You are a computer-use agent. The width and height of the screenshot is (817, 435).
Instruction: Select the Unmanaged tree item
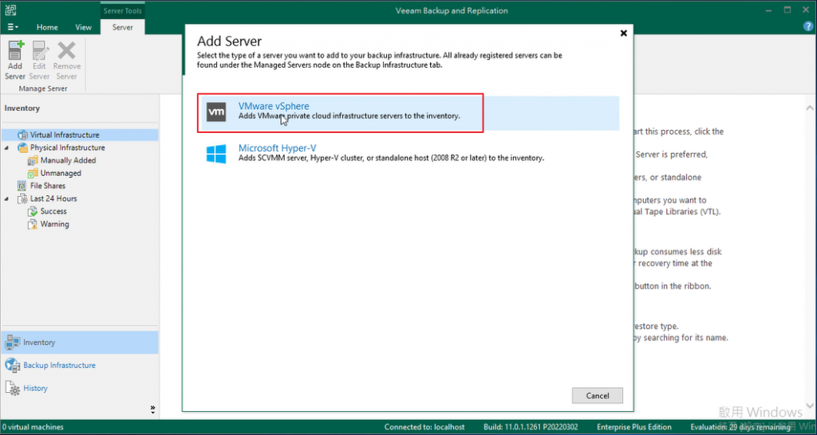tap(61, 173)
